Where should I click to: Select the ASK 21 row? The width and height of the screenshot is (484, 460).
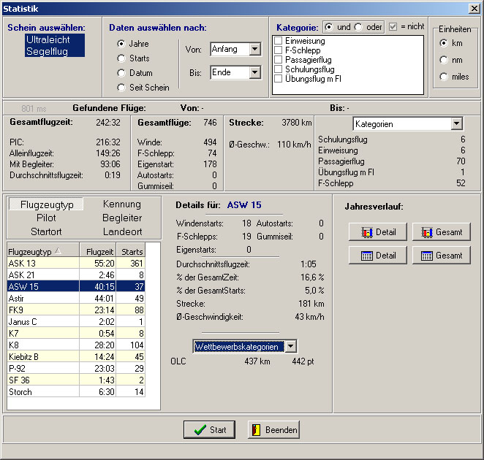[76, 275]
